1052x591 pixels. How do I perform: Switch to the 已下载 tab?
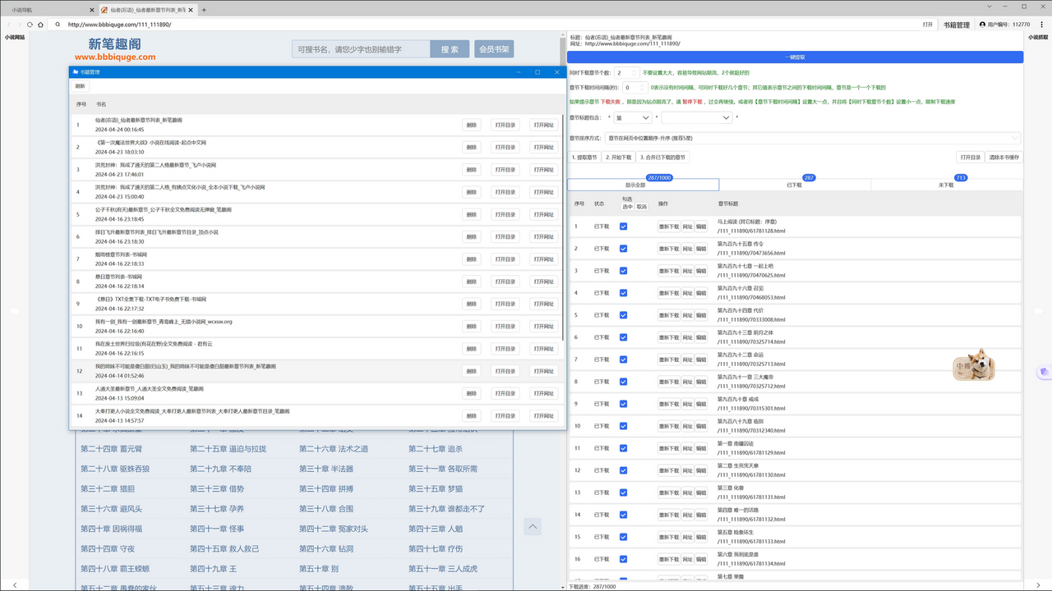pos(794,185)
